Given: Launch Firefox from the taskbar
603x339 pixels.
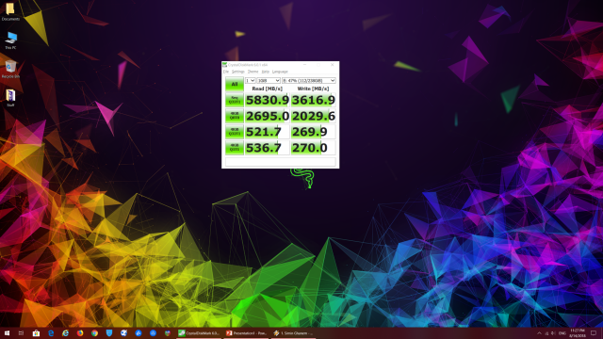Looking at the screenshot, I should click(x=80, y=333).
